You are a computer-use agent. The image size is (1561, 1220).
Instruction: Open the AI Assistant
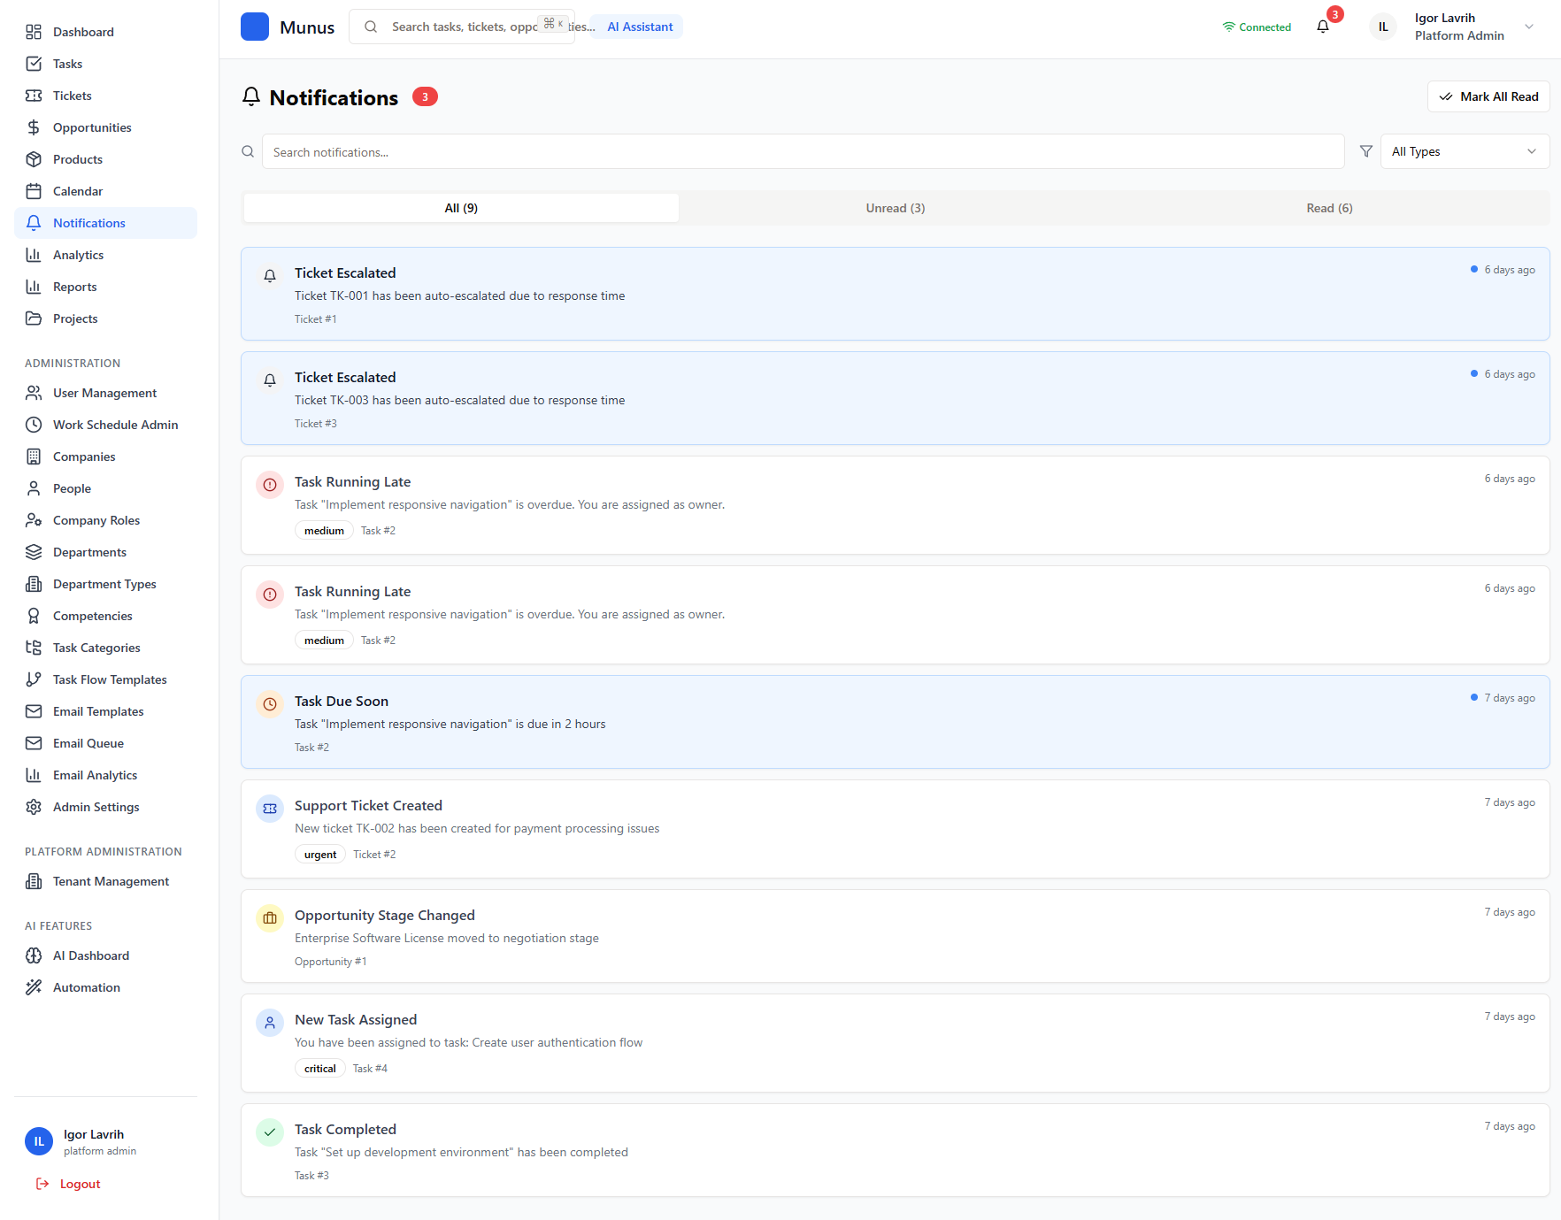tap(638, 26)
